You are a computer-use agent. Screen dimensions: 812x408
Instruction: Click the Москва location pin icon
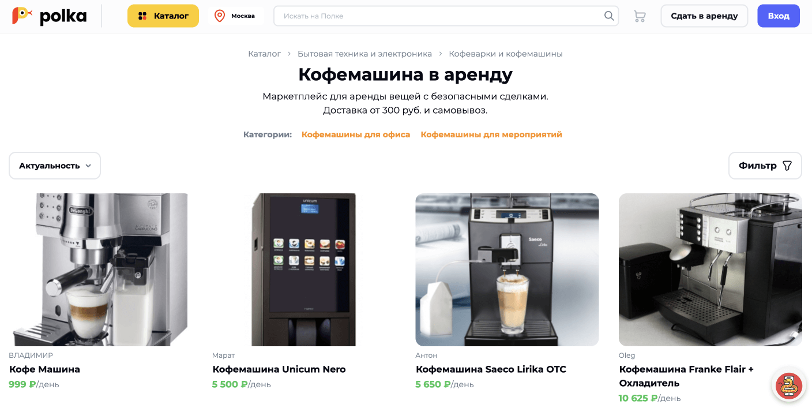click(220, 16)
